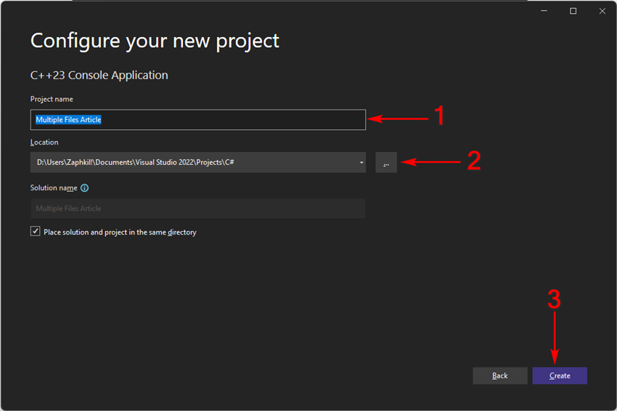Screen dimensions: 617x411
Task: Open the location browse ellipsis button
Action: pos(386,163)
